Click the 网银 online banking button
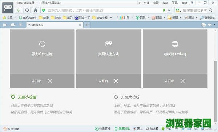Image resolution: width=218 pixels, height=132 pixels. point(141,18)
